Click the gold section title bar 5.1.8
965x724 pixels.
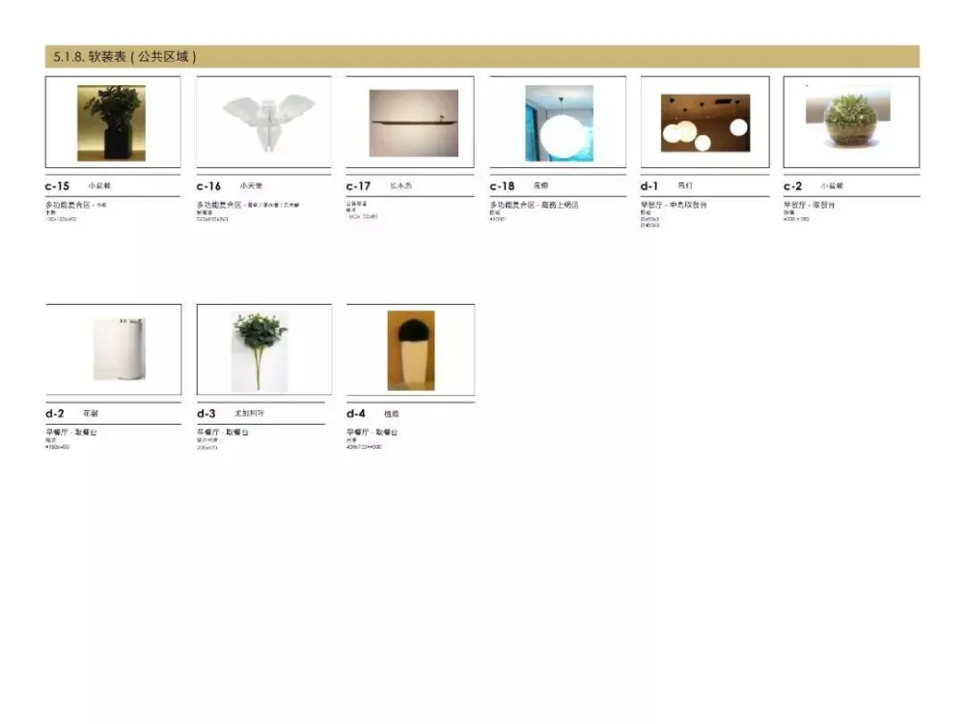[x=482, y=57]
